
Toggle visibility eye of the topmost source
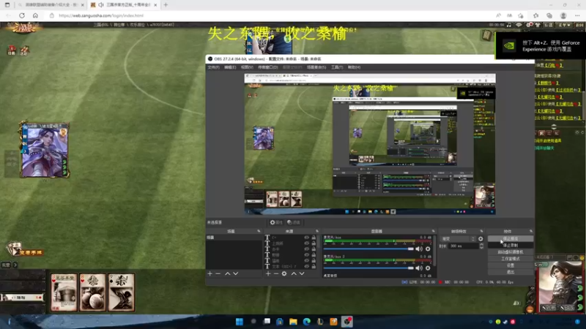[x=307, y=238]
